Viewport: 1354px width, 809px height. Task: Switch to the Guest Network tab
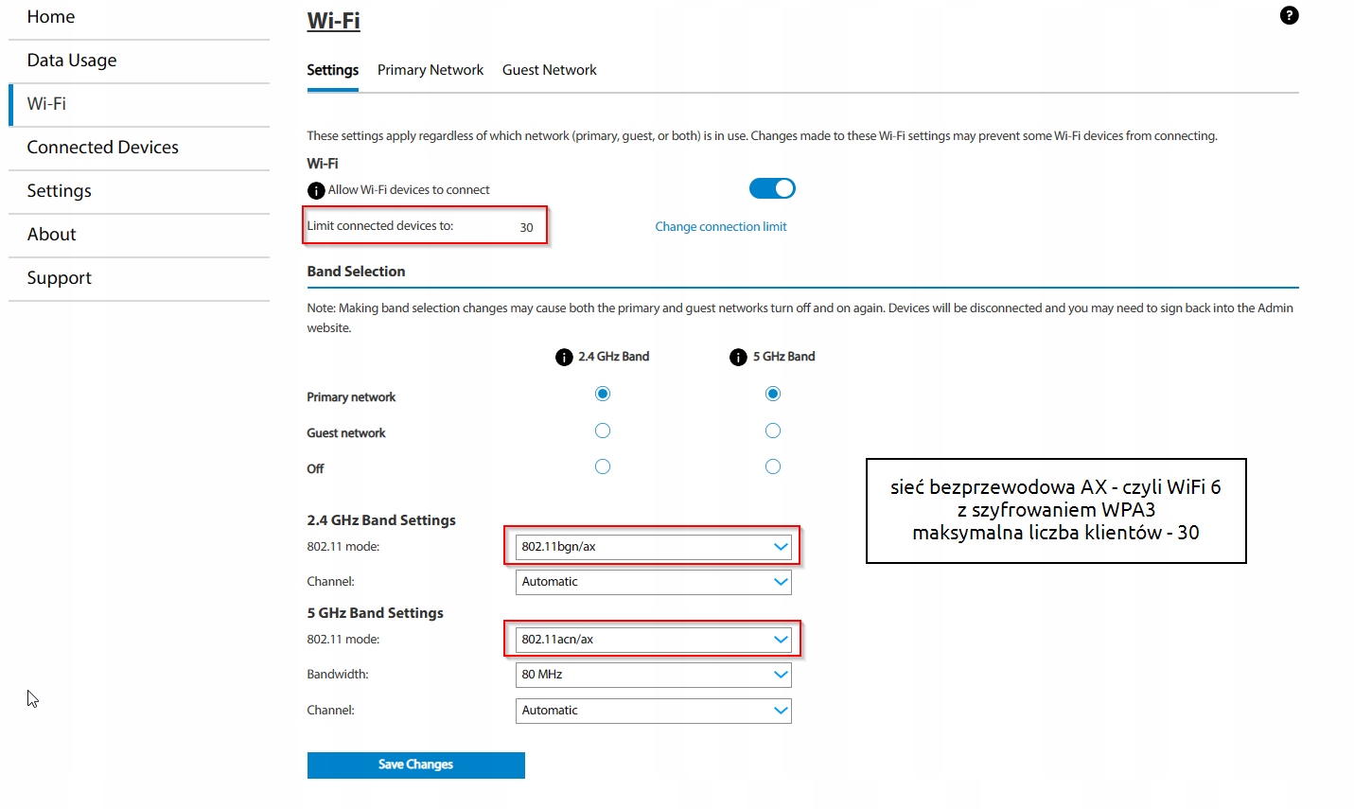[x=549, y=70]
